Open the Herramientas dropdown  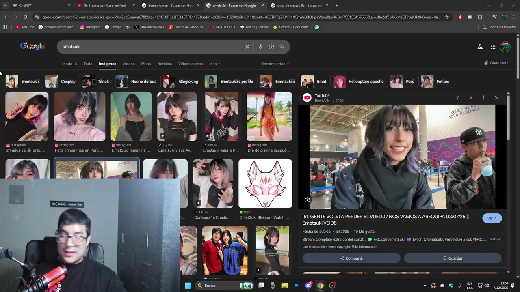[275, 64]
